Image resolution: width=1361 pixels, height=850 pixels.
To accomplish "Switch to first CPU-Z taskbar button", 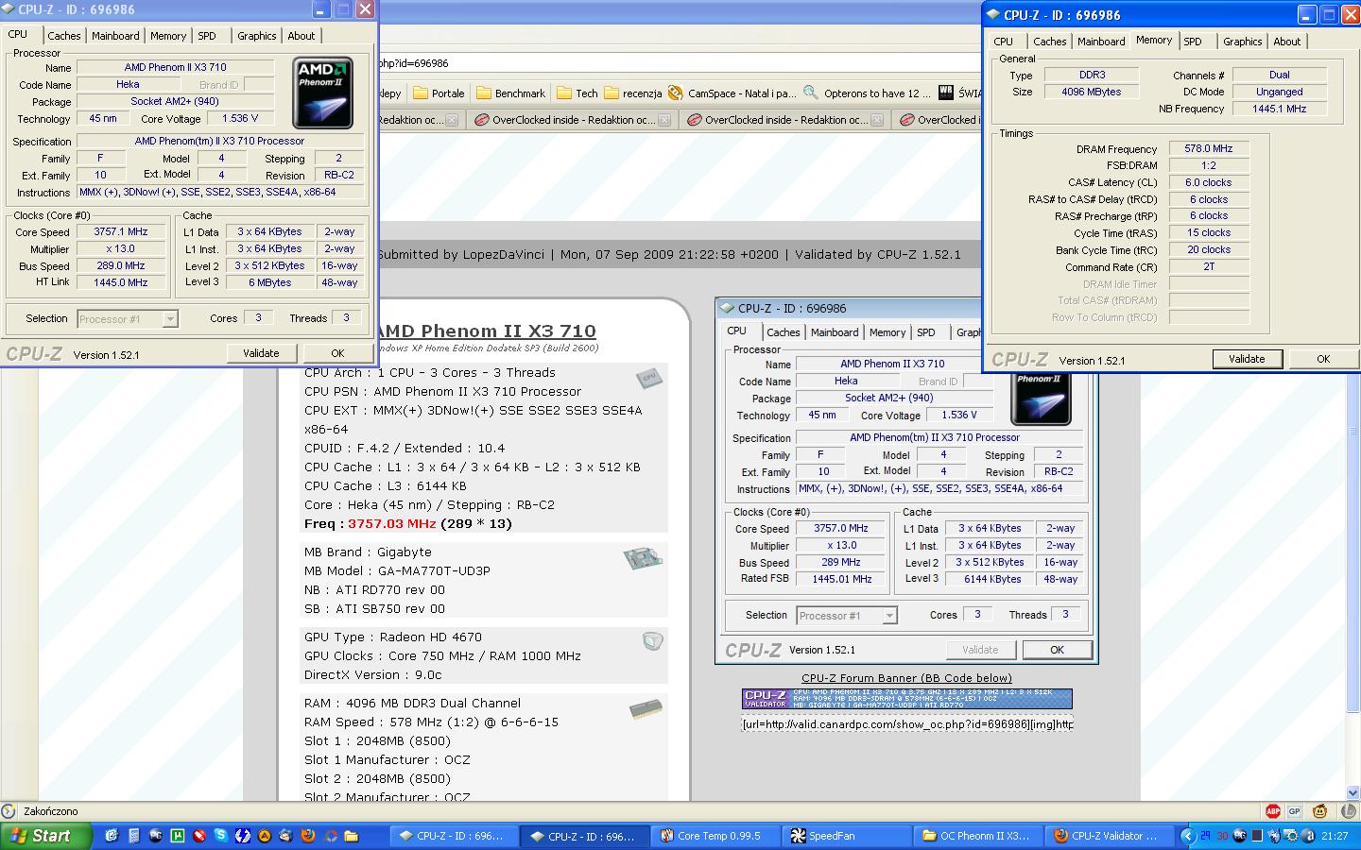I will pyautogui.click(x=455, y=836).
